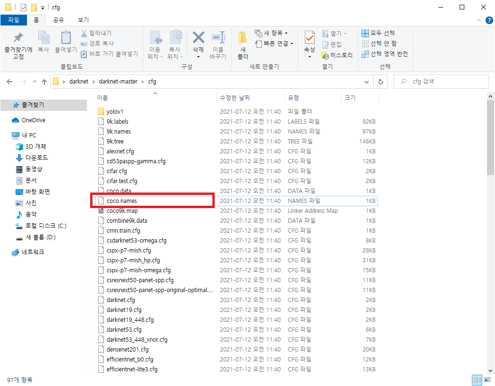Viewport: 495px width, 386px height.
Task: Go up one folder level arrow
Action: tap(44, 82)
